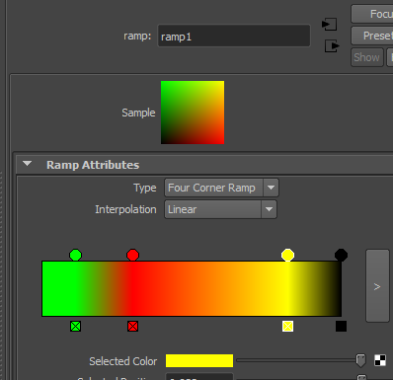The width and height of the screenshot is (393, 380).
Task: Open the Presets button
Action: click(x=372, y=36)
